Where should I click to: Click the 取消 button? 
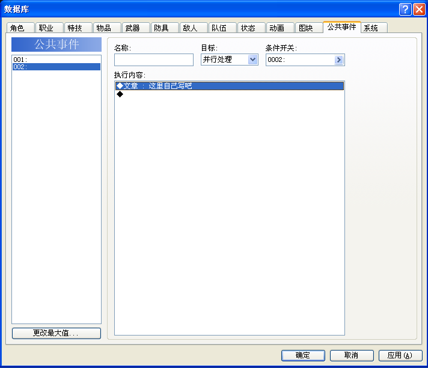click(x=352, y=355)
